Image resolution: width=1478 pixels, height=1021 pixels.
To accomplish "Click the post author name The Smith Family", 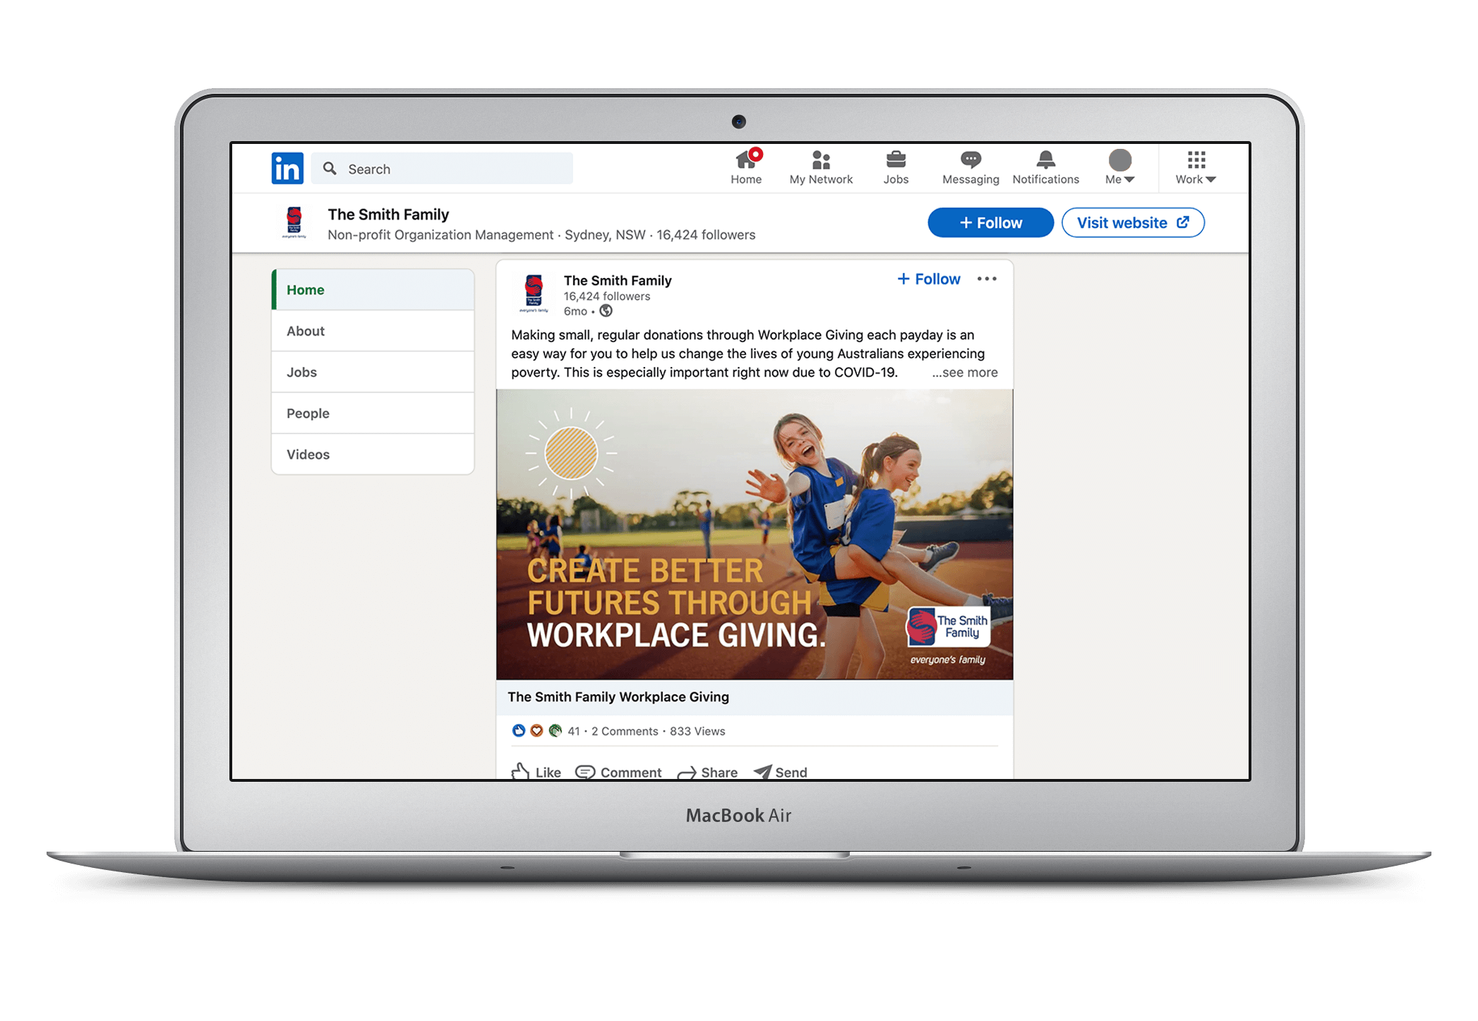I will pyautogui.click(x=618, y=281).
